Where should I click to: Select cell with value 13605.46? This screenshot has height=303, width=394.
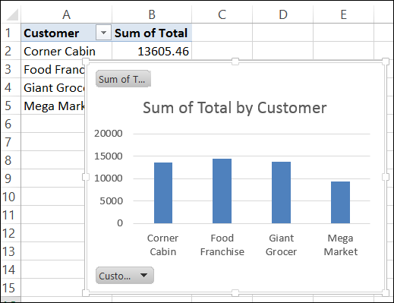point(152,51)
